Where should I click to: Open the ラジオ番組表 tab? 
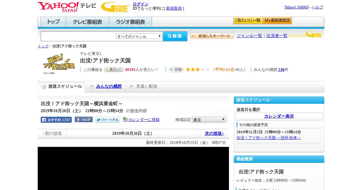(131, 22)
